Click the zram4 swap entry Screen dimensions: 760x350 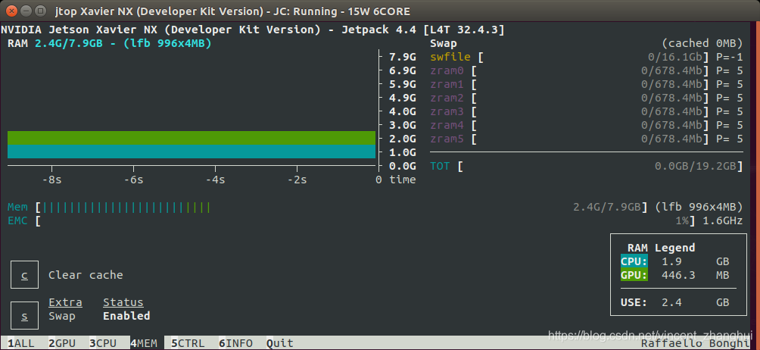[x=447, y=126]
